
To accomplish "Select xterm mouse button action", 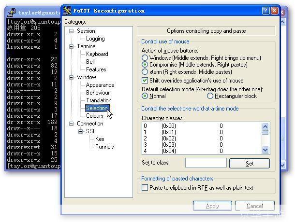I will tap(145, 72).
